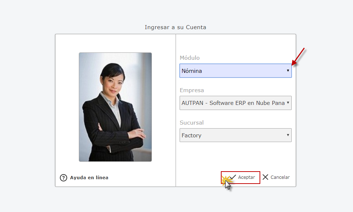The image size is (353, 212).
Task: Click the small arrow in the Módulo field
Action: pos(288,71)
